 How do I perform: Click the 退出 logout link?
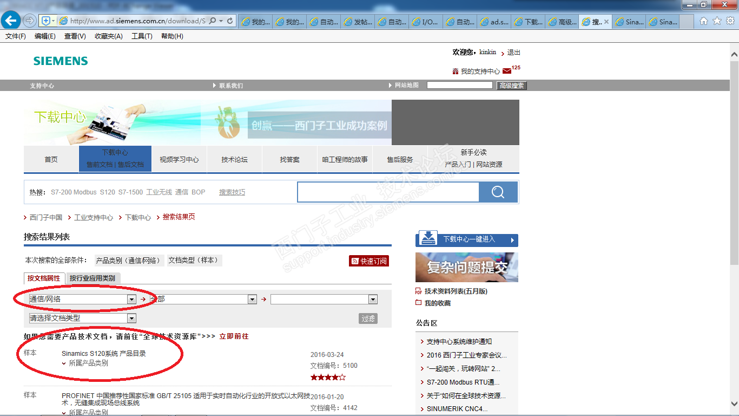tap(513, 53)
